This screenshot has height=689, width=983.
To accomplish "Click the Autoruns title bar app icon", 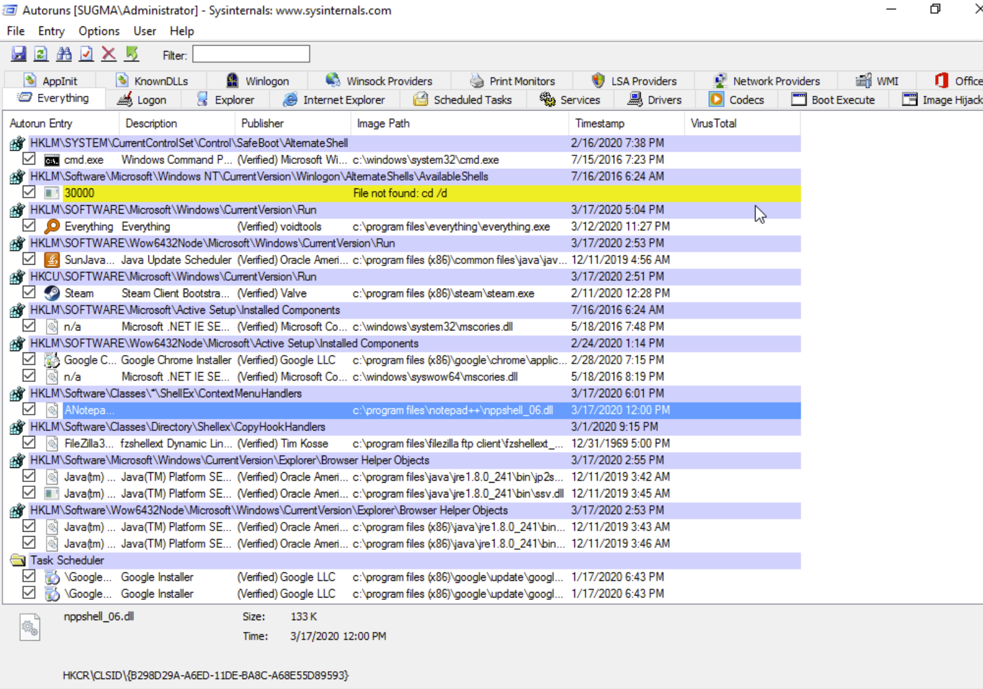I will click(10, 10).
